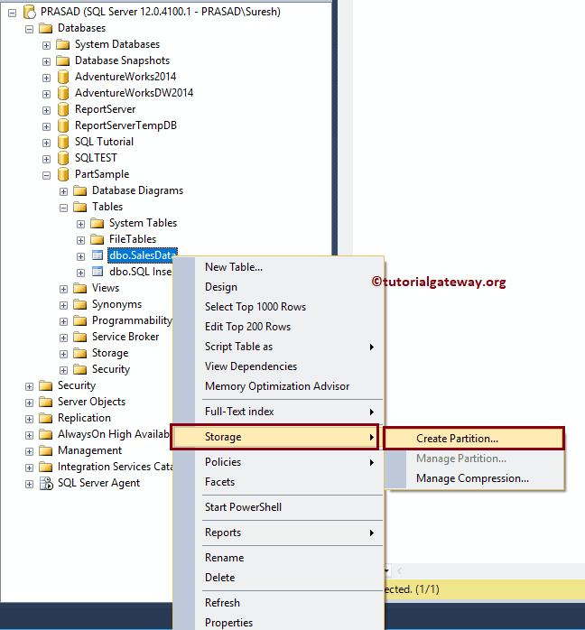
Task: Click the dbo.SalesData table icon
Action: click(x=97, y=255)
